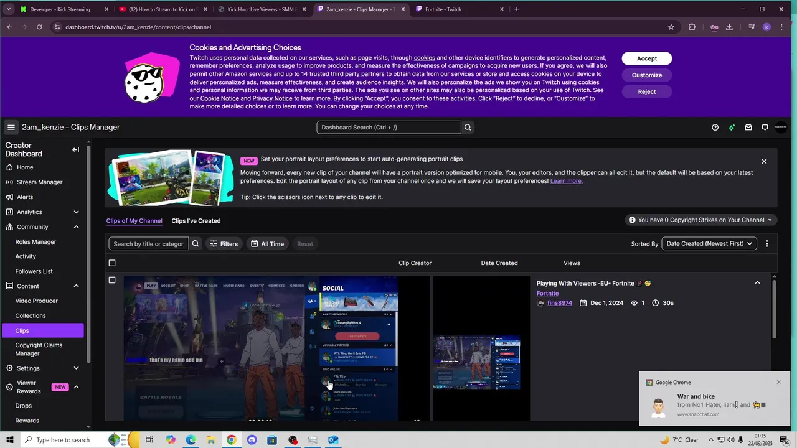Image resolution: width=797 pixels, height=448 pixels.
Task: Open Microsoft Store in the taskbar
Action: (272, 440)
